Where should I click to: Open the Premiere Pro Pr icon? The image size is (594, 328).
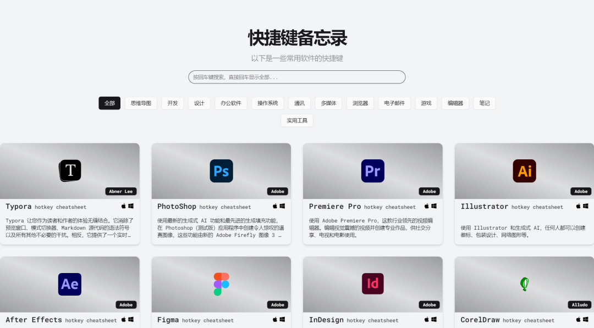373,171
